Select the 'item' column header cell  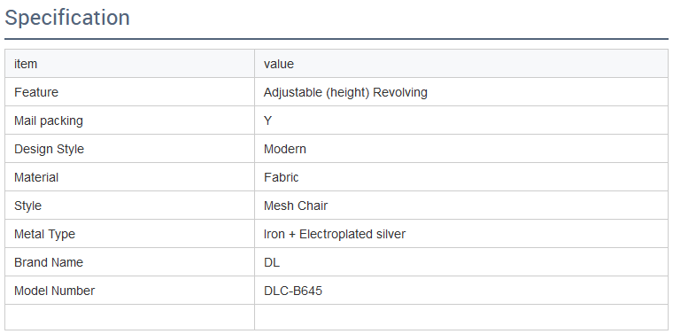[x=129, y=64]
